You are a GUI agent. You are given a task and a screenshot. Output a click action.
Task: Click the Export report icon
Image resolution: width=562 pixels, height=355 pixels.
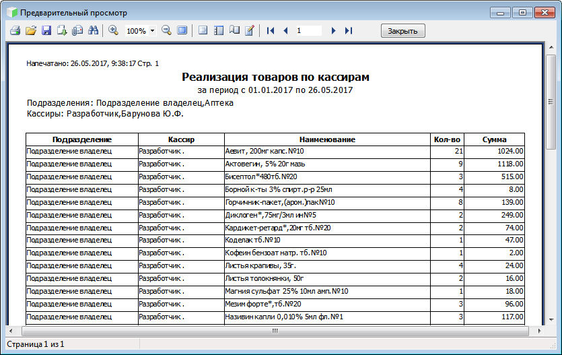tap(62, 30)
